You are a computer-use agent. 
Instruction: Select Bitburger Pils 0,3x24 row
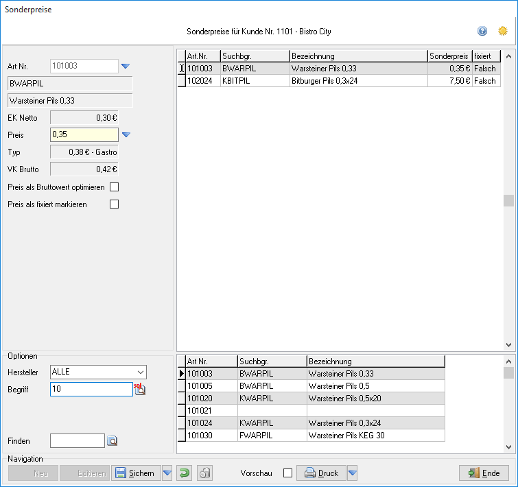click(x=339, y=81)
